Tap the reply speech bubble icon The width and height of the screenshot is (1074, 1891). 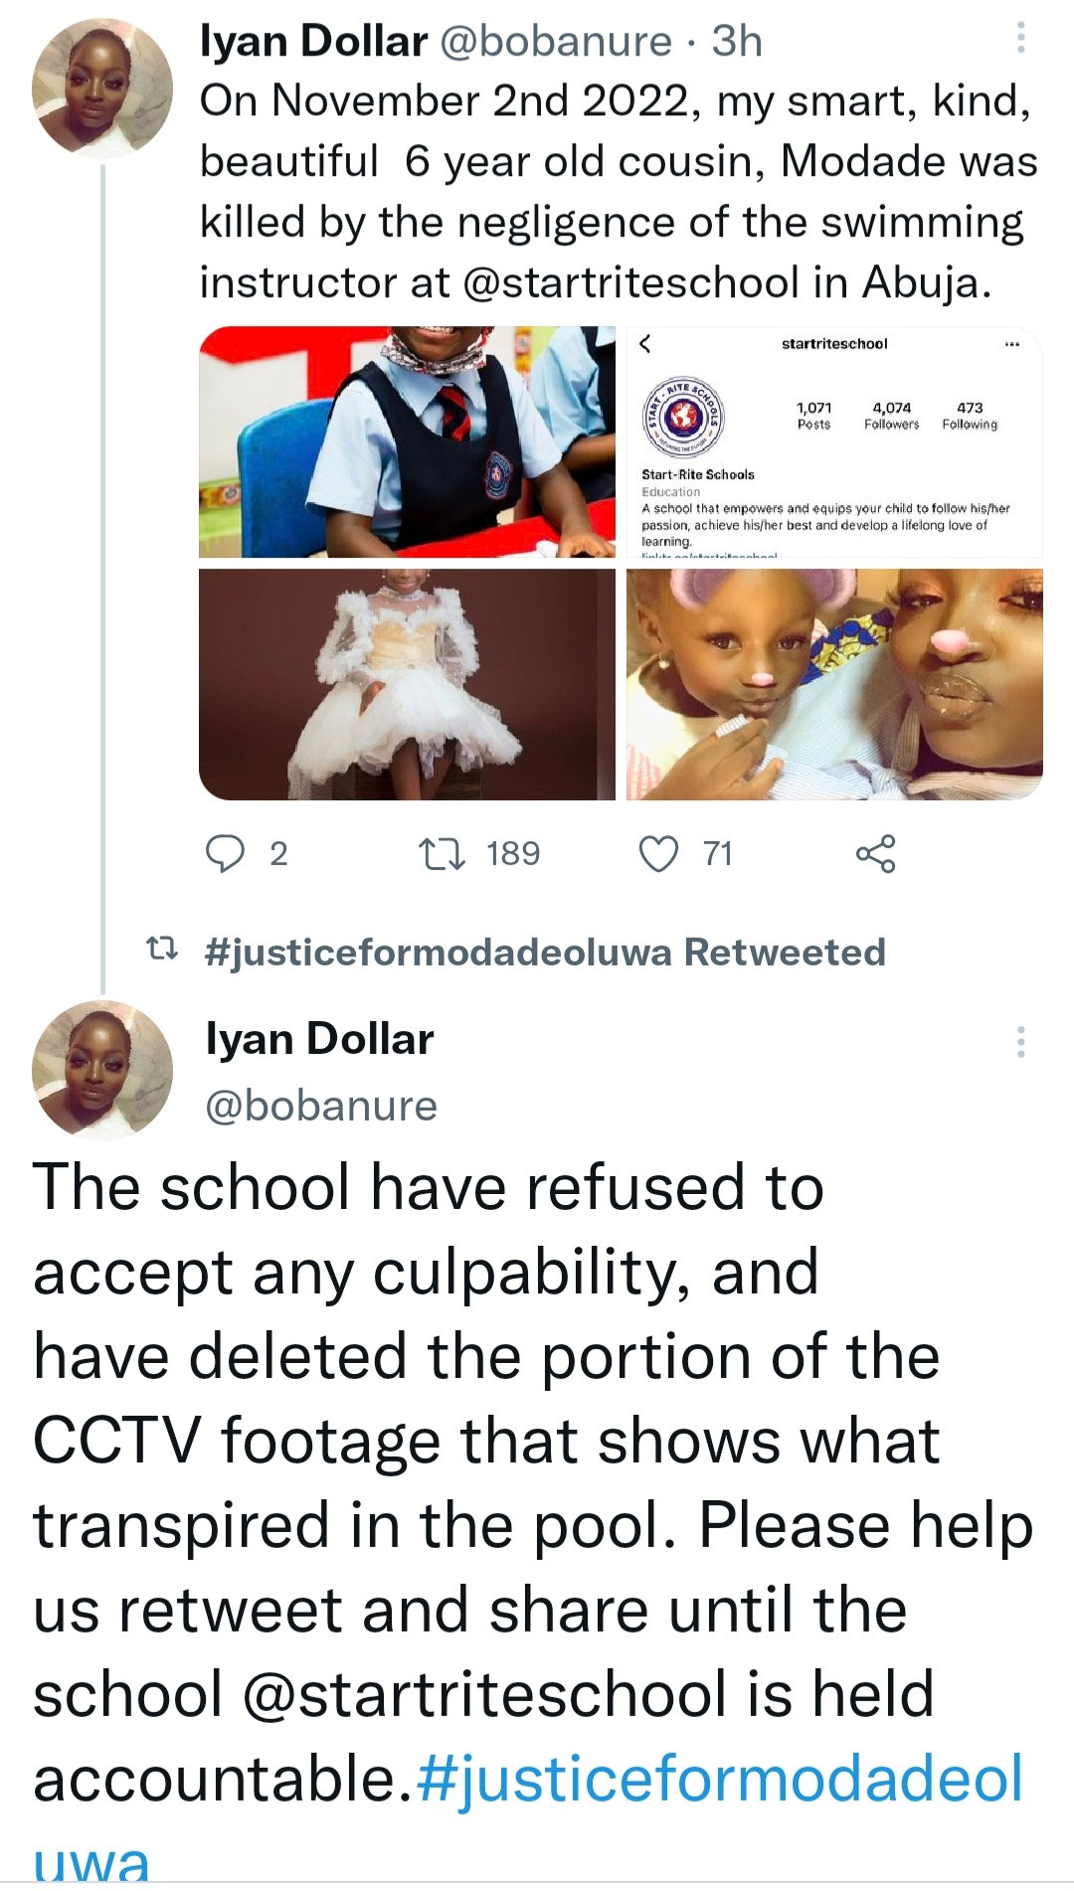coord(225,853)
